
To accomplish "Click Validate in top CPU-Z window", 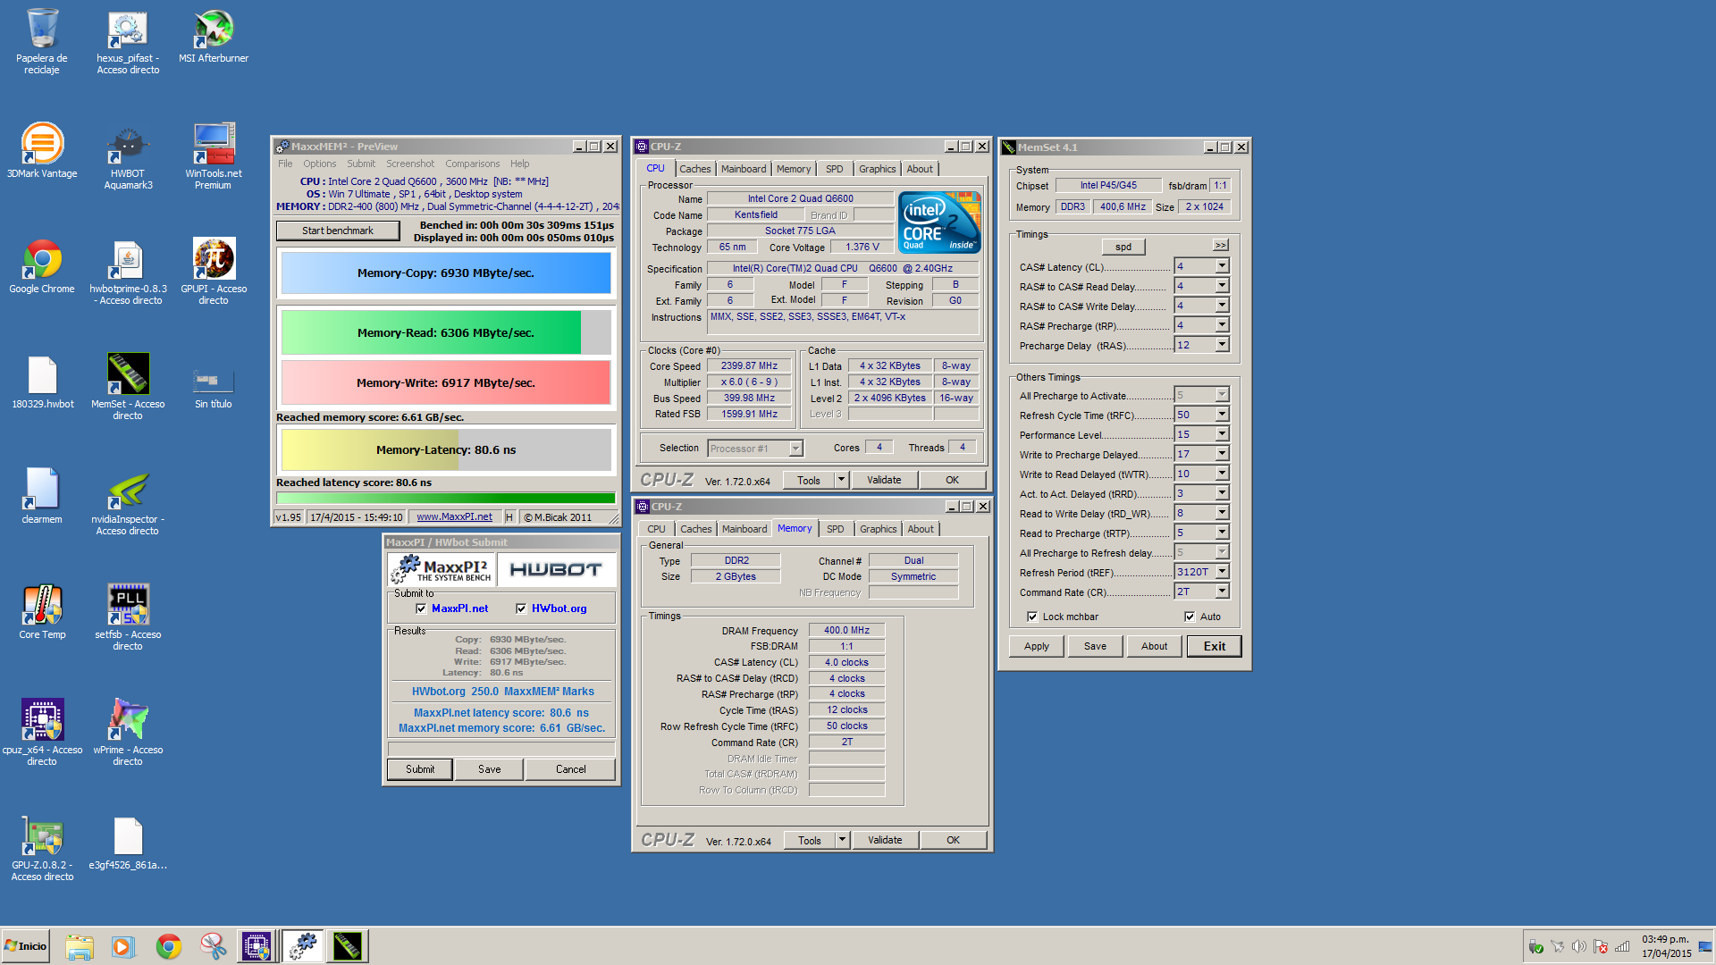I will [x=884, y=480].
